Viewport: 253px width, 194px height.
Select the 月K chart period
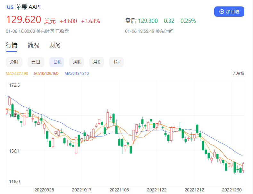(x=97, y=62)
